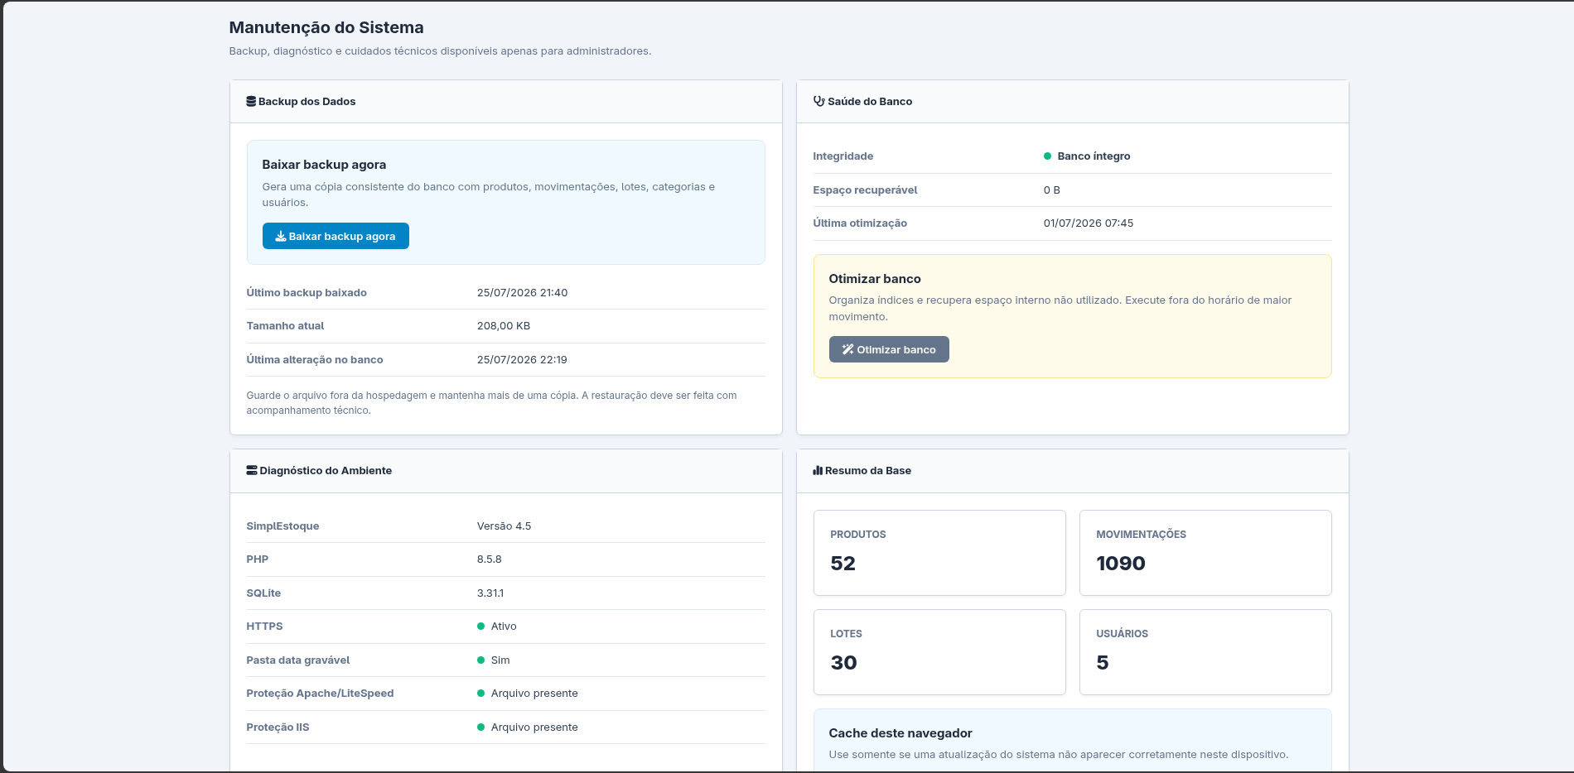Click the magic wand icon in Otimizar banco button

[x=847, y=349]
